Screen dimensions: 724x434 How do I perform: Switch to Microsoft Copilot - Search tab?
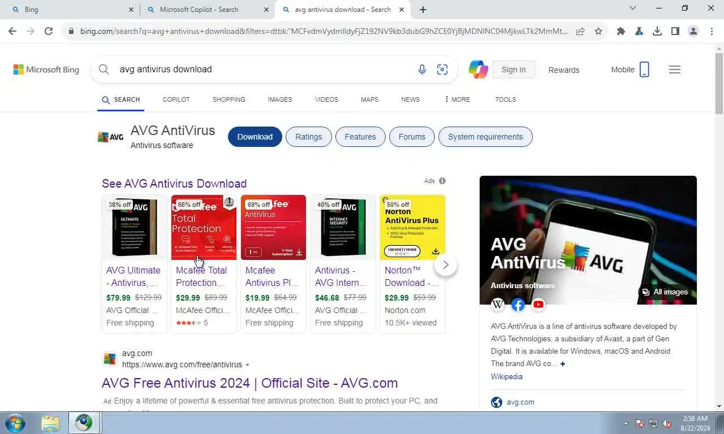point(206,10)
